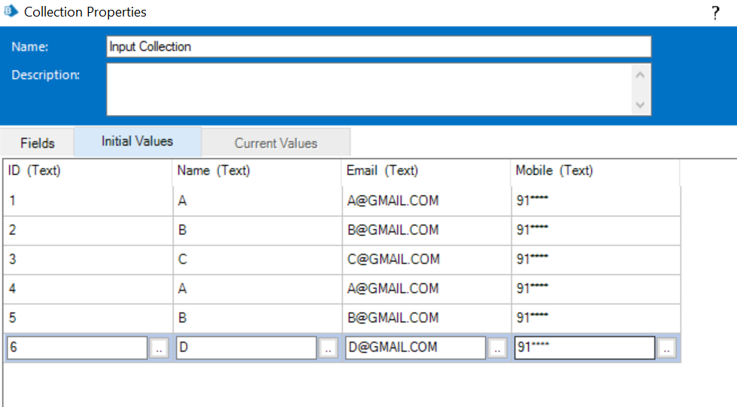Click inside the Description text area
The height and width of the screenshot is (407, 737).
pyautogui.click(x=368, y=89)
